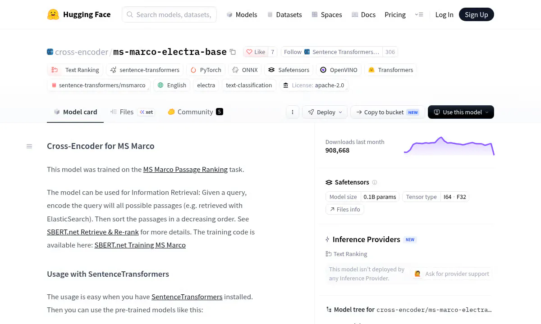Click the Cross-Encoder for MS Marco heading
Viewport: 541px width, 324px height.
click(101, 146)
